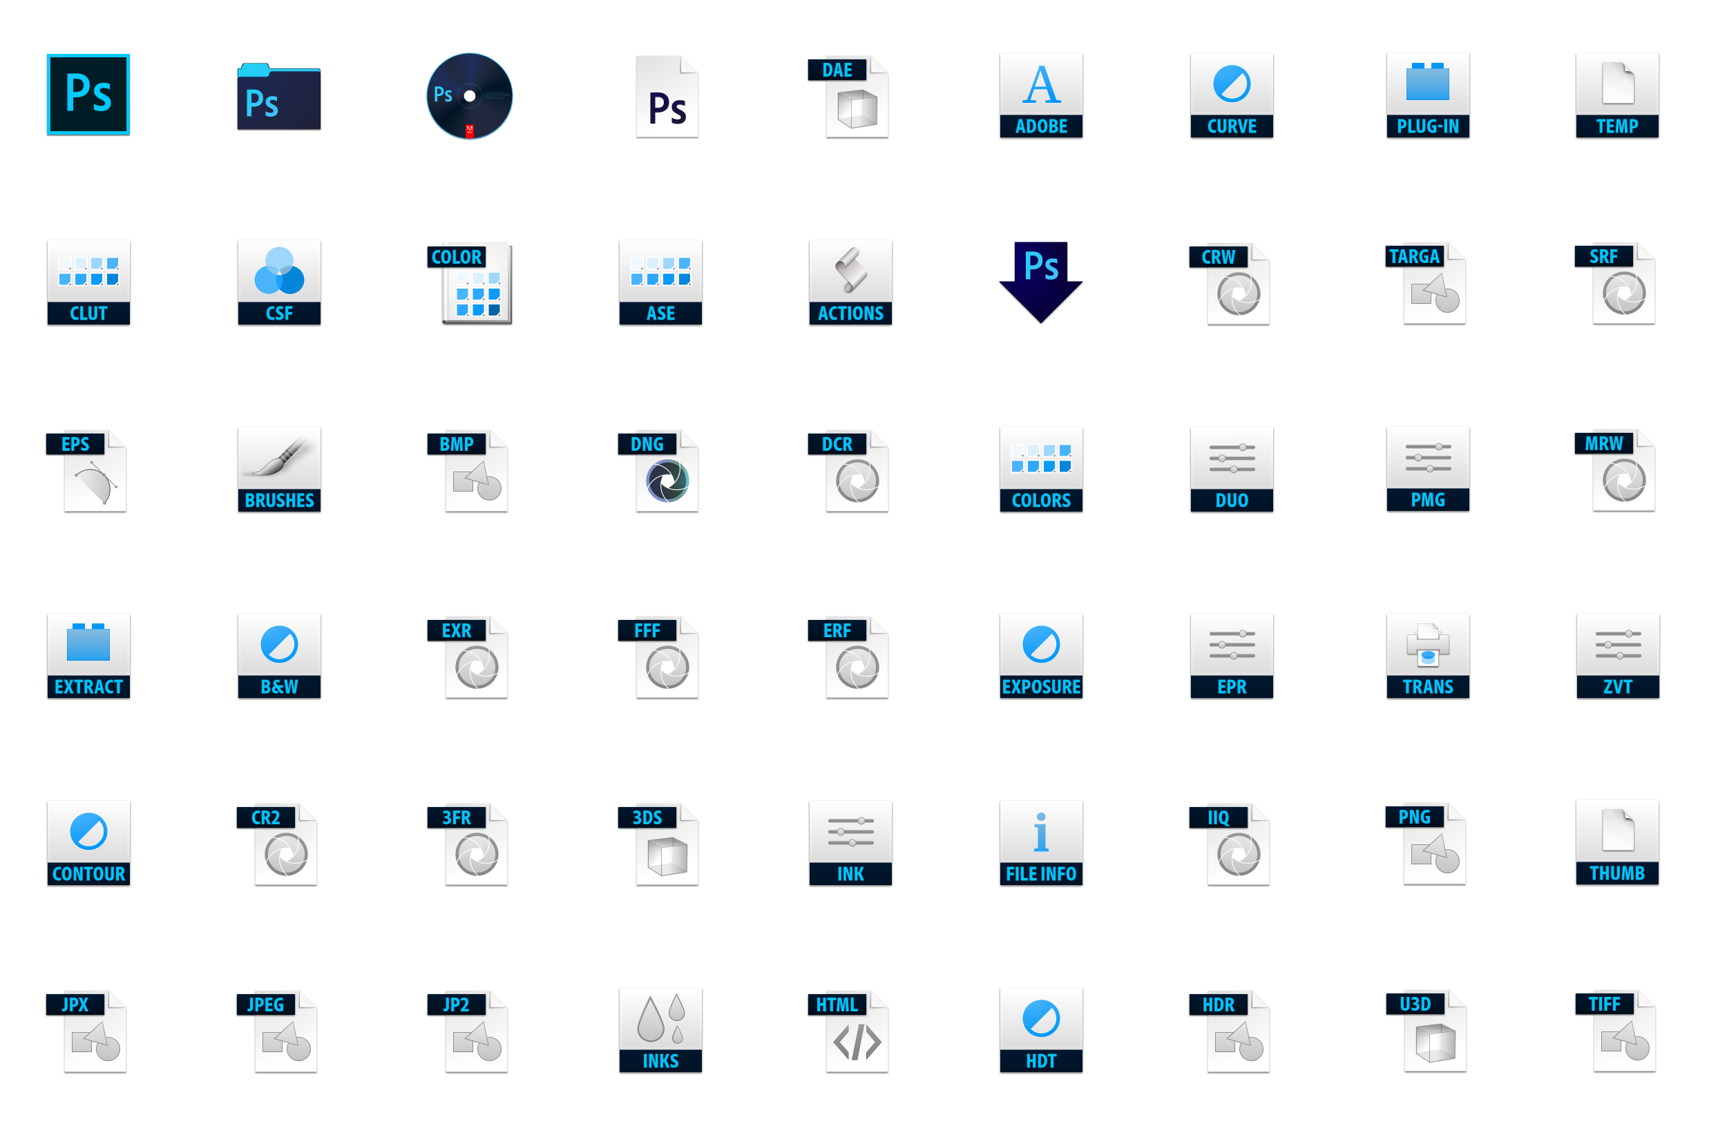Open the HTML code file icon
The image size is (1727, 1126).
pos(848,1031)
